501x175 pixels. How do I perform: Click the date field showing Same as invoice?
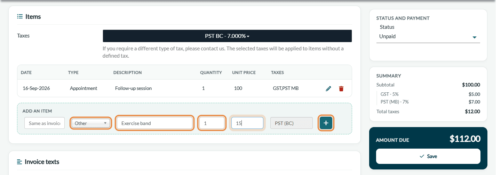click(x=45, y=123)
